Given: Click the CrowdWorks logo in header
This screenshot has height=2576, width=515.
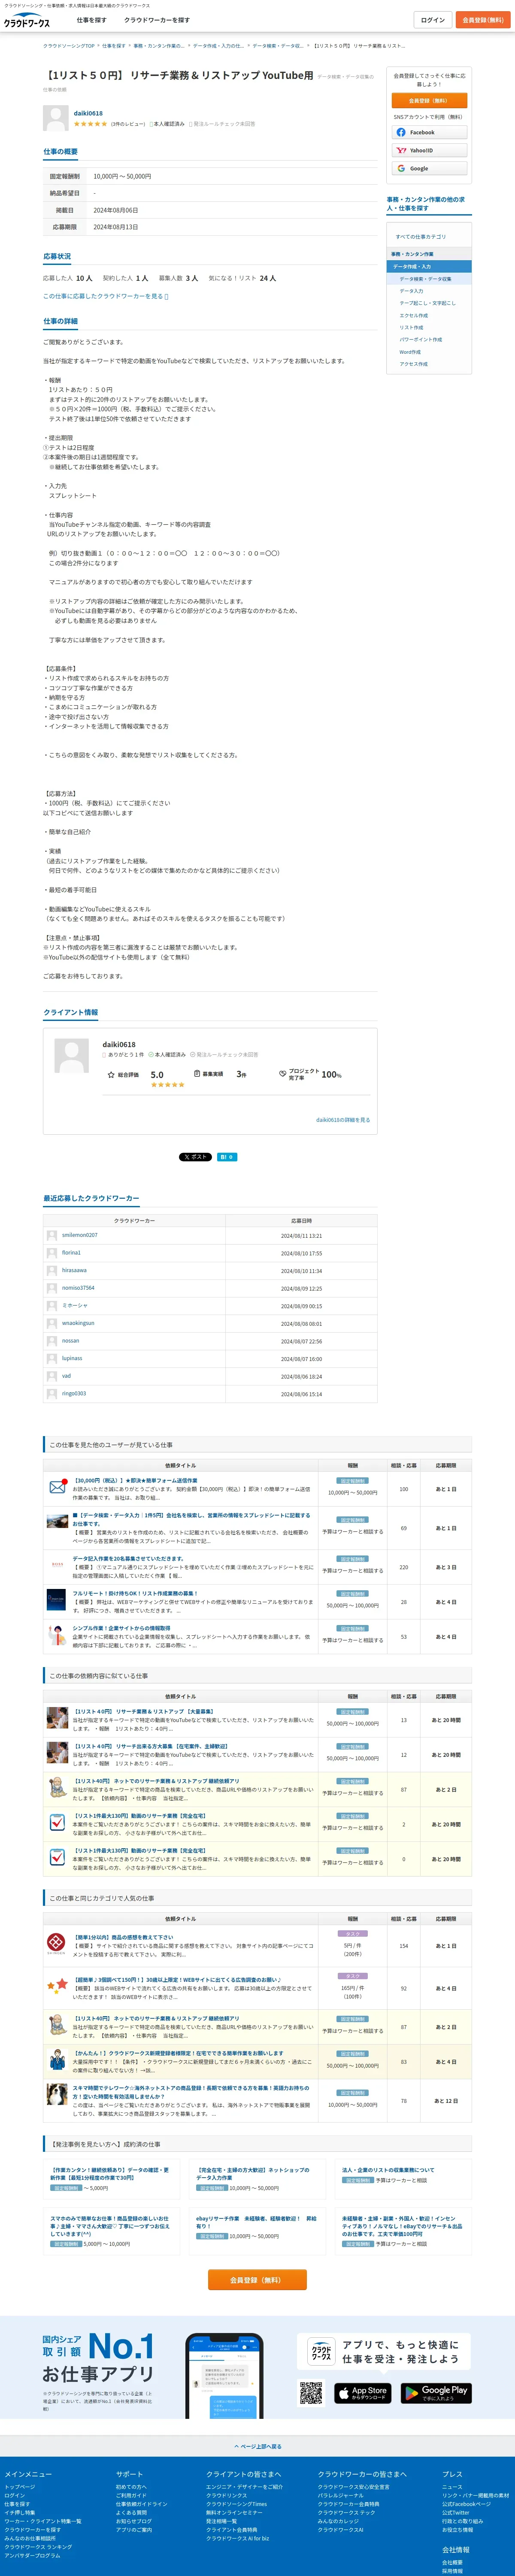Looking at the screenshot, I should click(x=27, y=21).
